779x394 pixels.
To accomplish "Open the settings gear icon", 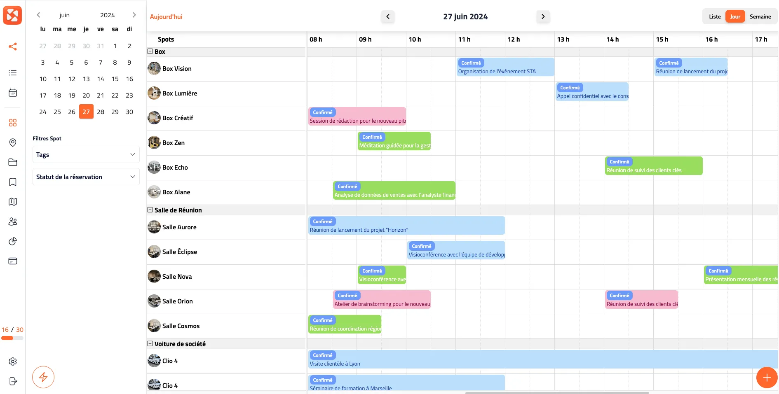I will click(x=13, y=361).
